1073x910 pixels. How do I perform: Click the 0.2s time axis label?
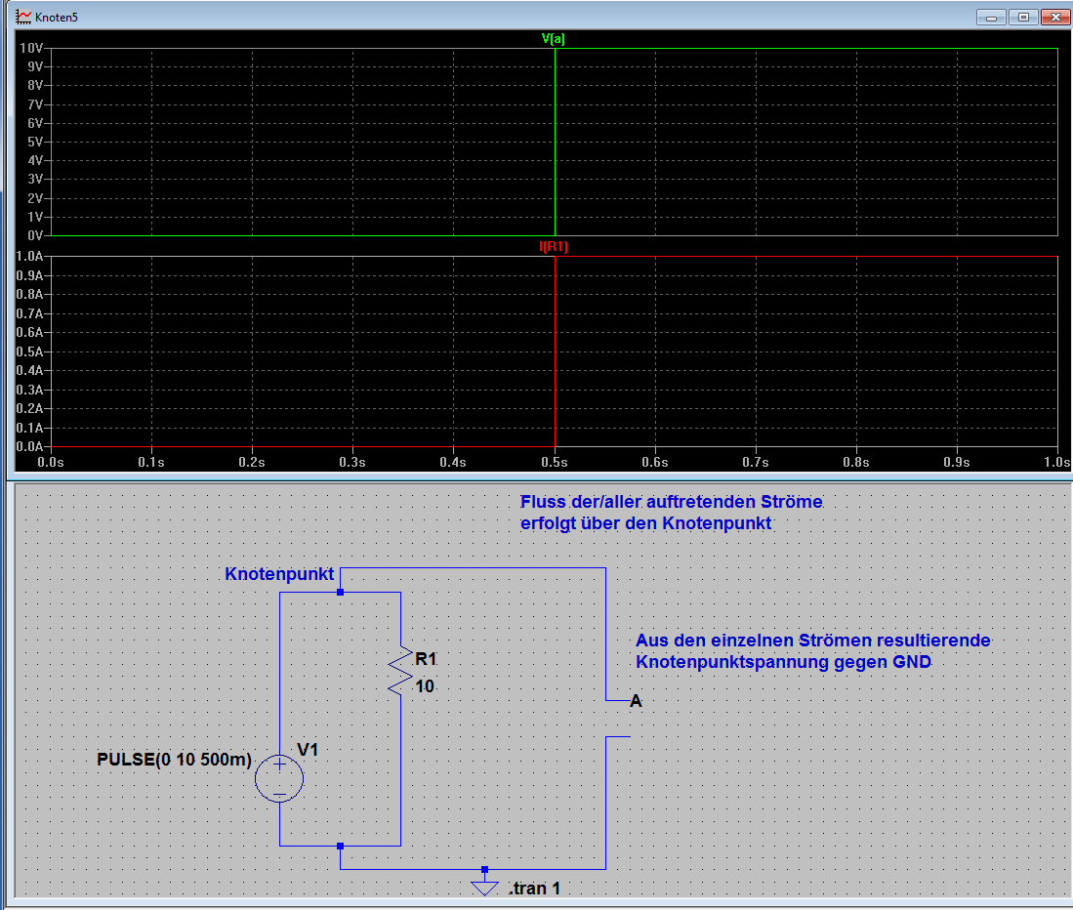coord(252,463)
